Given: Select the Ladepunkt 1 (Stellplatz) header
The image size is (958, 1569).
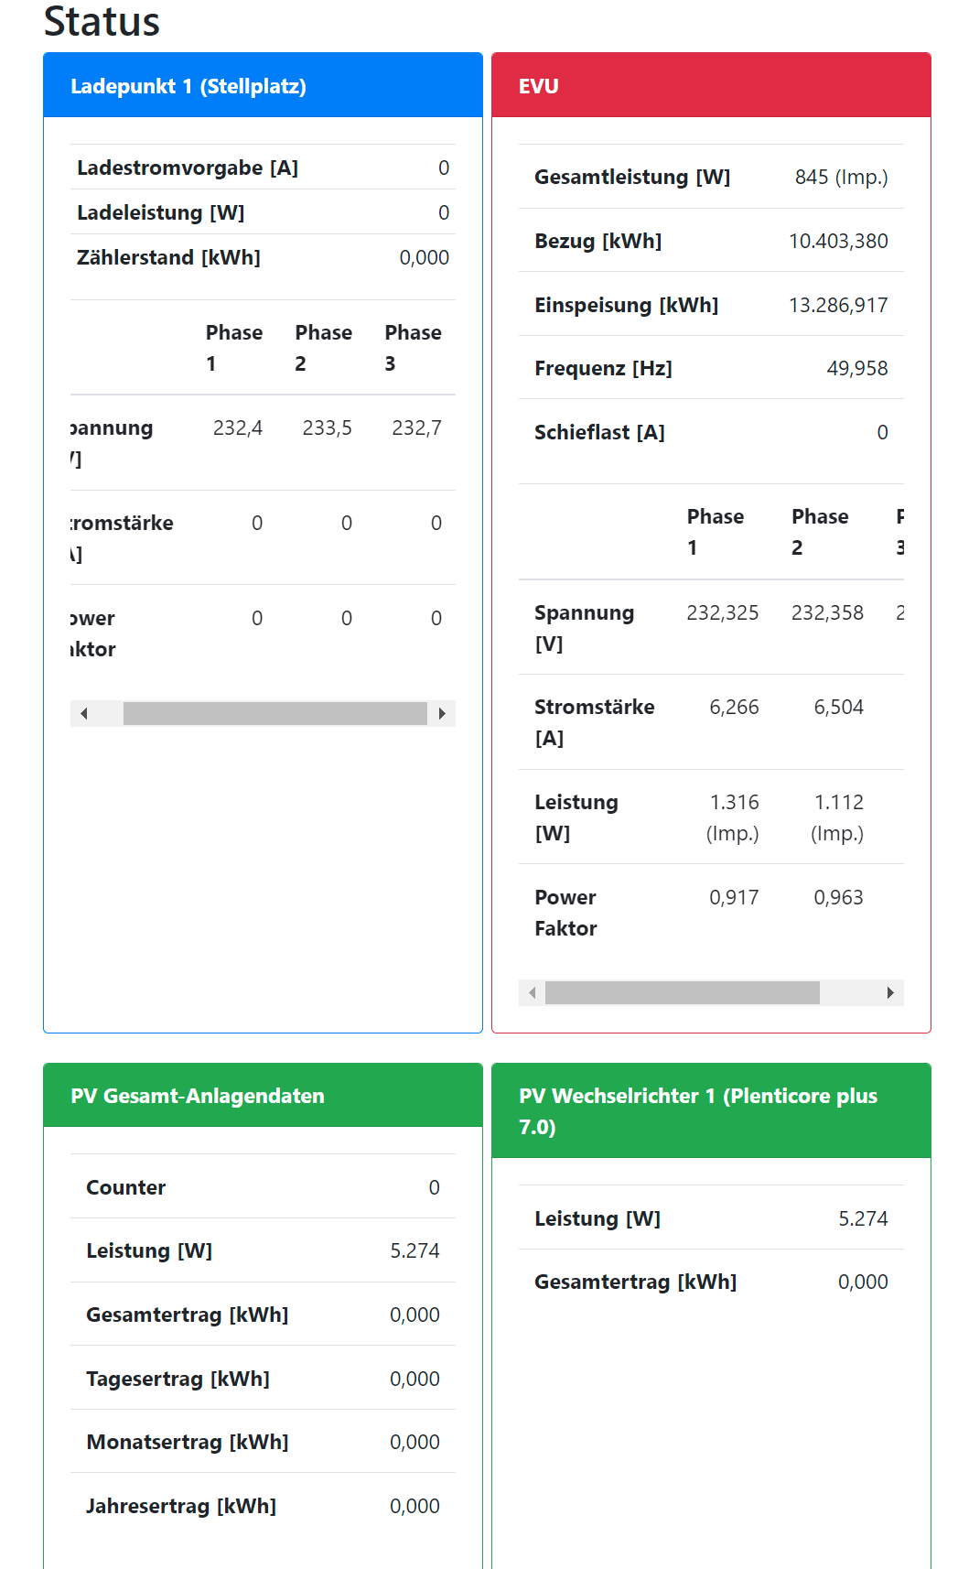Looking at the screenshot, I should (188, 86).
